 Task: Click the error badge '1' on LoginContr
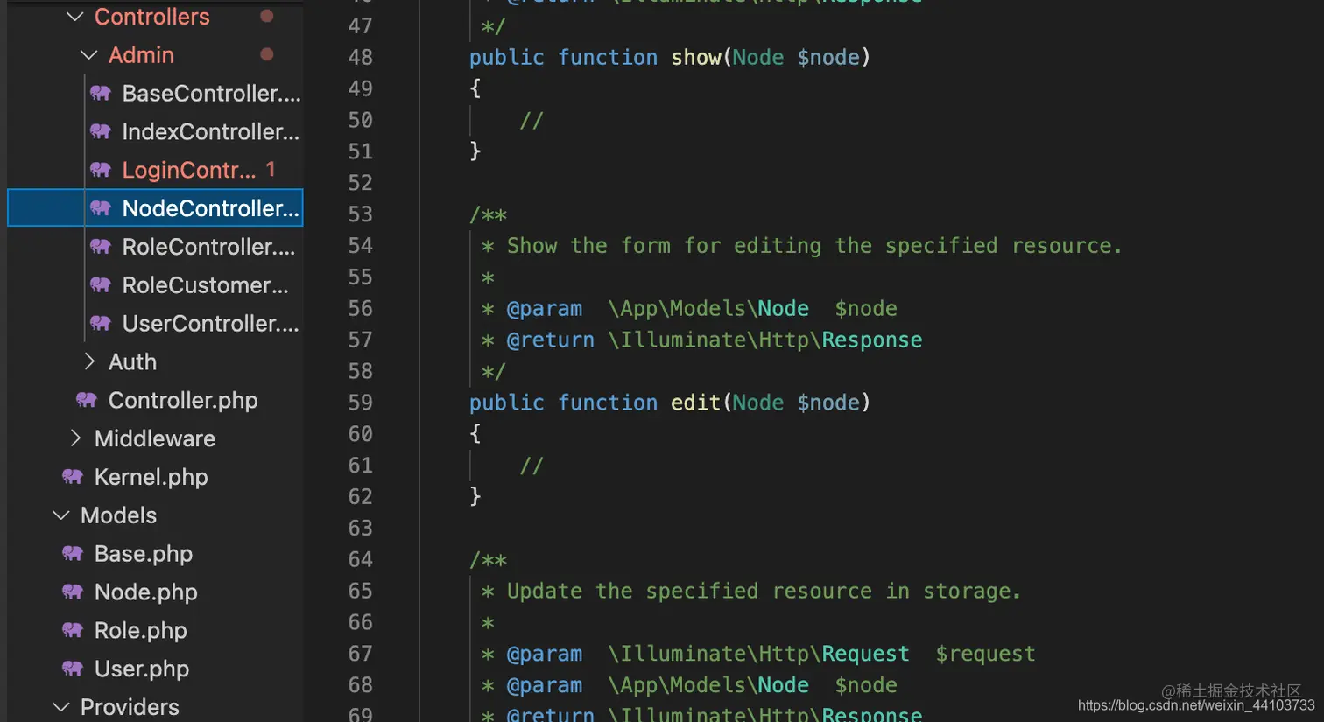click(271, 169)
